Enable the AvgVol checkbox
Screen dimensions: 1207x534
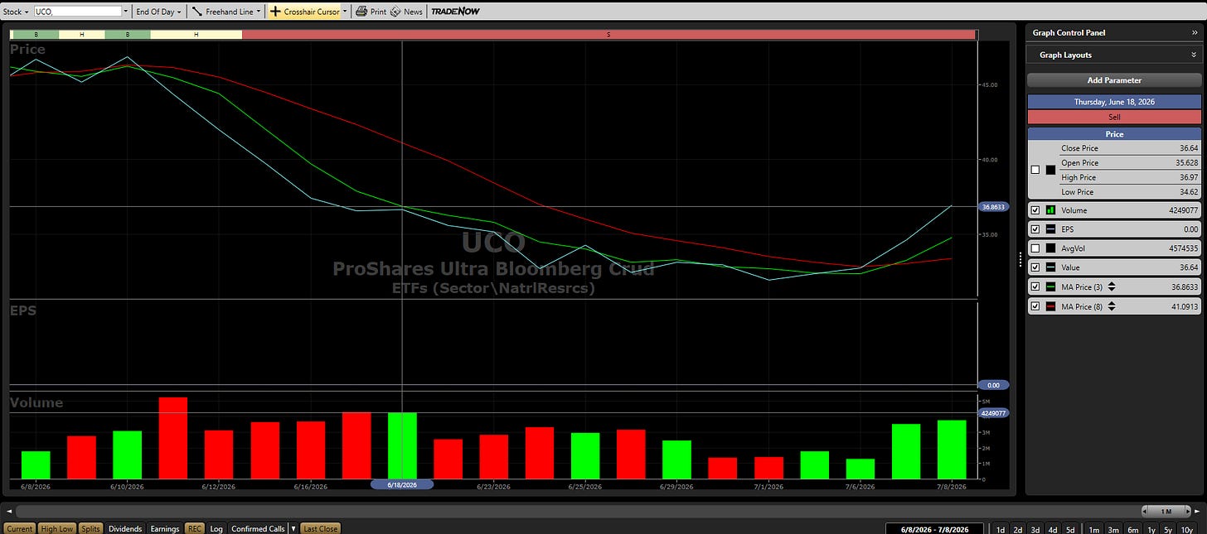coord(1035,248)
